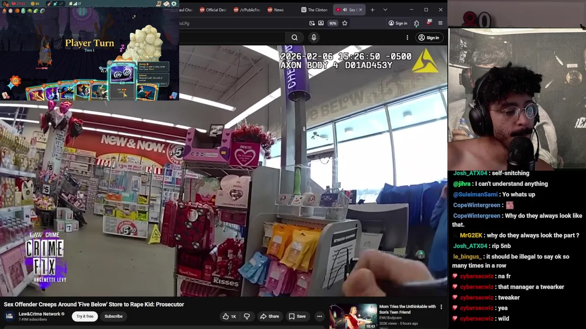Click chat username le_bingus_
The height and width of the screenshot is (329, 586).
click(467, 256)
